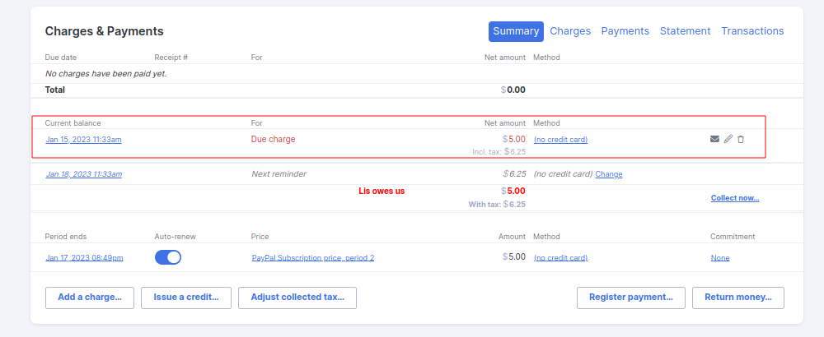Open the Charges tab
This screenshot has height=337, width=824.
(570, 31)
